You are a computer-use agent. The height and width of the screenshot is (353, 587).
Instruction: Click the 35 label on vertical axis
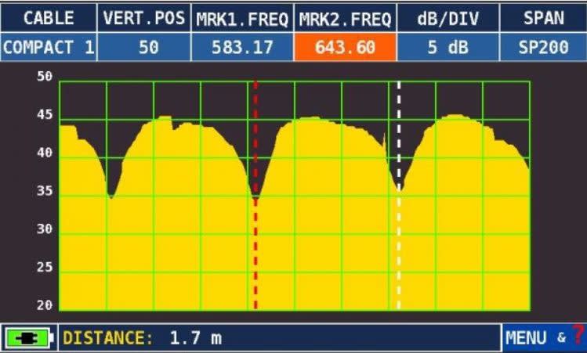pos(44,191)
